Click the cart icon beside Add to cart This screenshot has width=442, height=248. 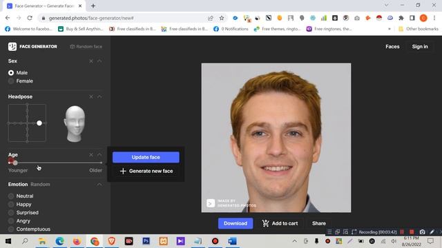265,223
